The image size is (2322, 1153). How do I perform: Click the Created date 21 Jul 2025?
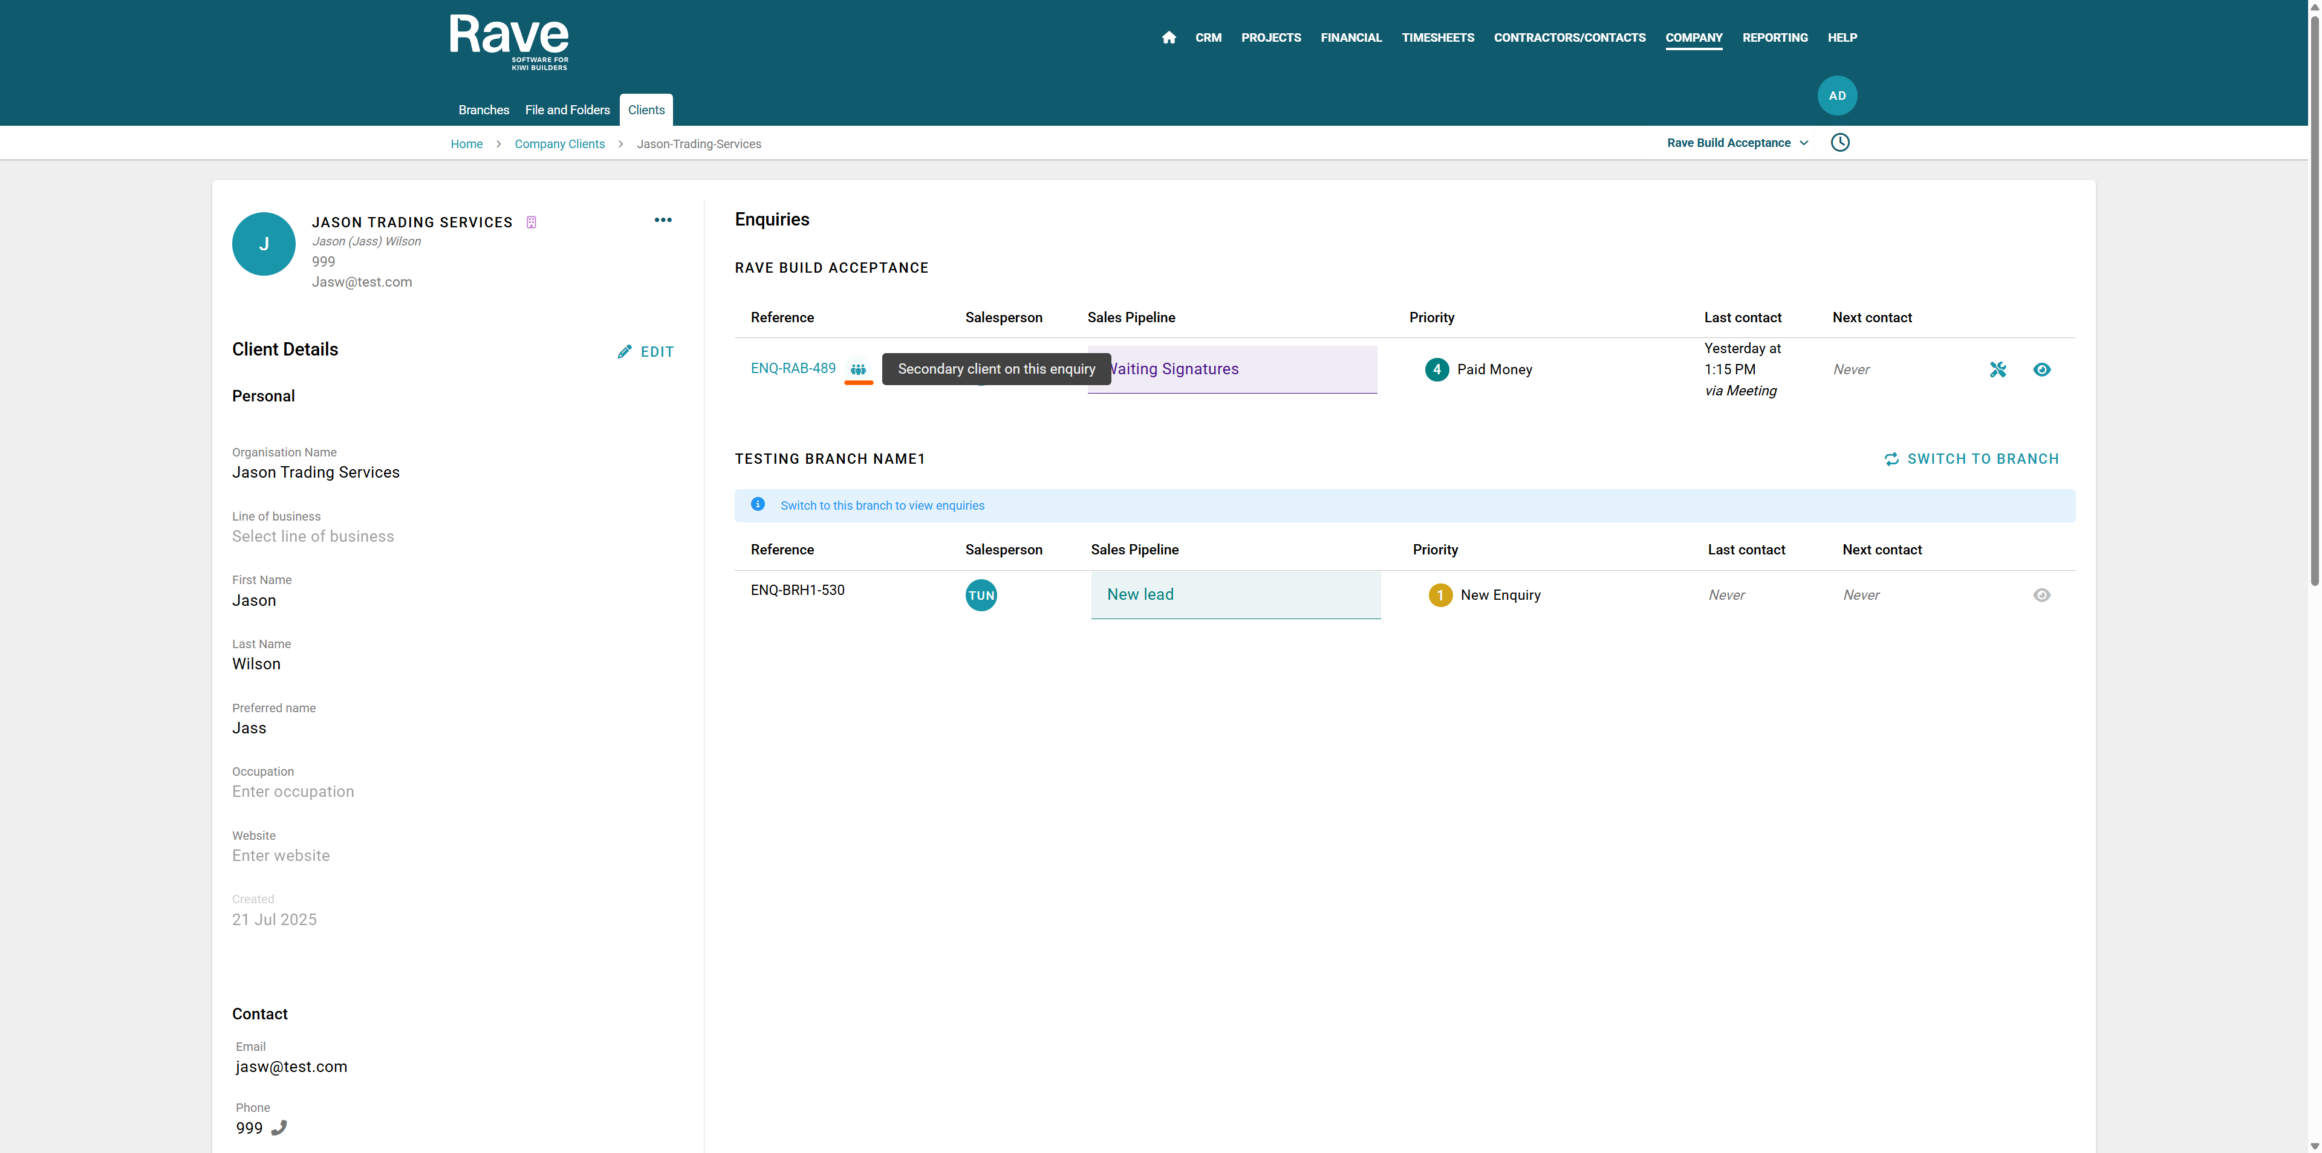coord(274,920)
